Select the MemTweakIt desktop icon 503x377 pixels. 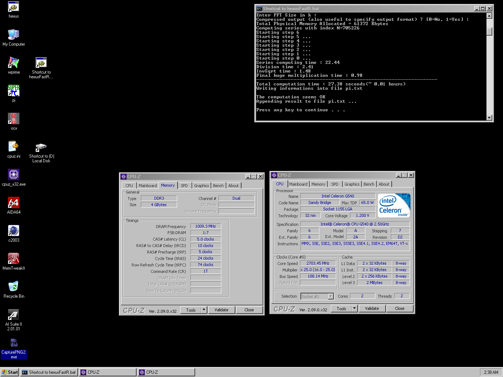(x=14, y=261)
